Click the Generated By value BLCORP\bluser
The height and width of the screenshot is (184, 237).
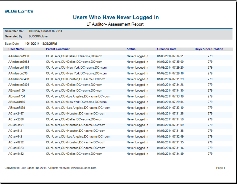point(38,36)
